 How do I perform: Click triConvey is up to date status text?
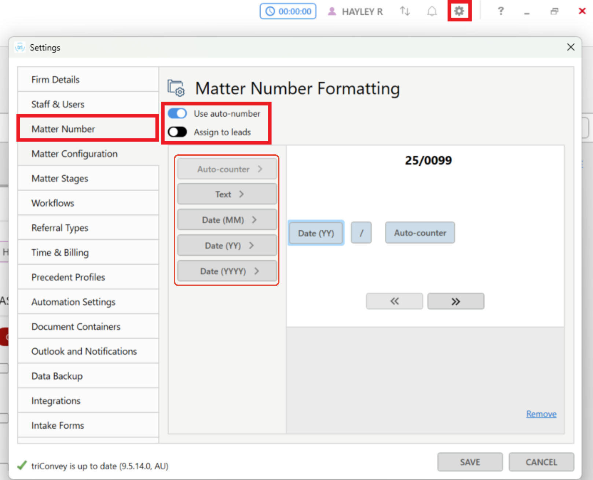click(100, 466)
